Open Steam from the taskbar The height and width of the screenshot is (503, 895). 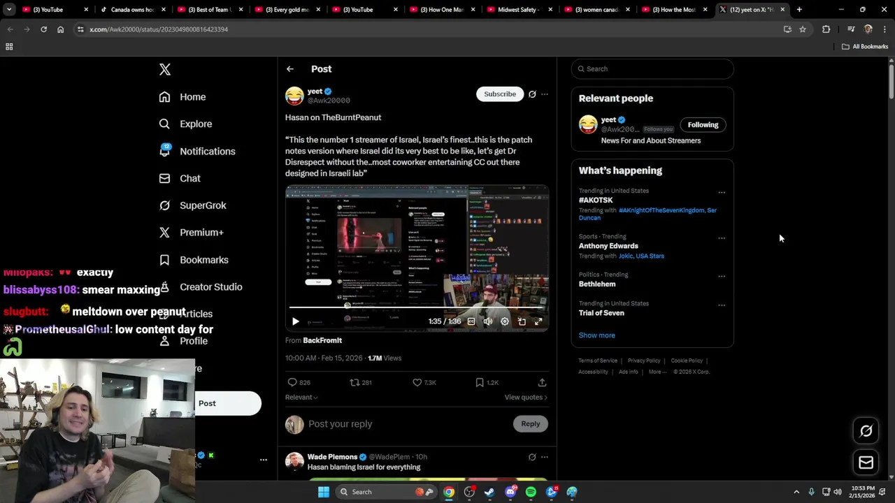(489, 492)
